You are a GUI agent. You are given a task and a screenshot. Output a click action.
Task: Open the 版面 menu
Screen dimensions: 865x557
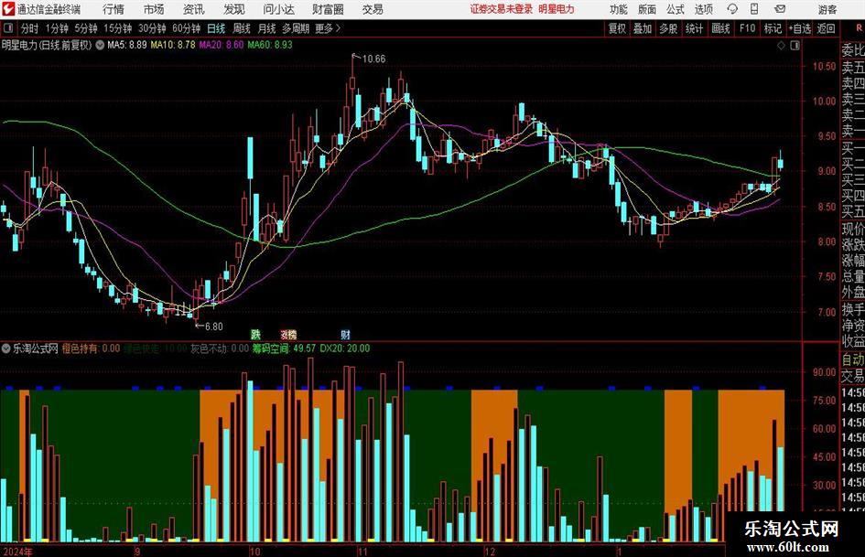pos(647,9)
